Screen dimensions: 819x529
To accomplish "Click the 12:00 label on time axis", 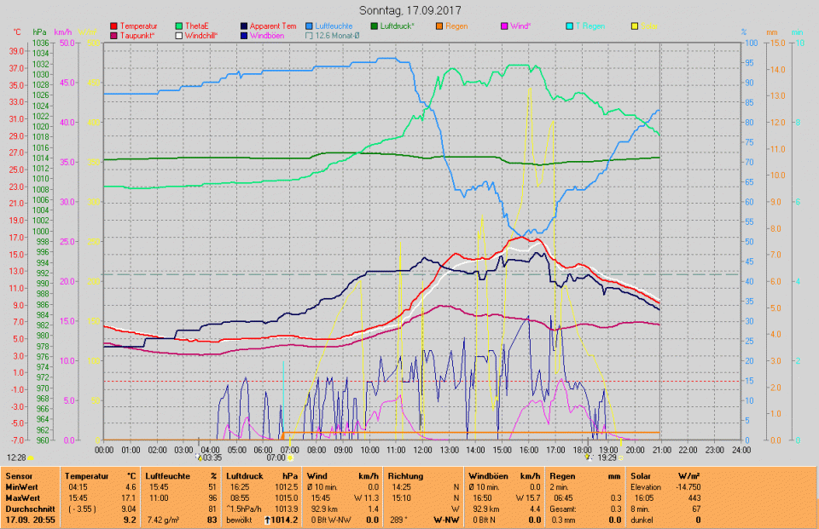I will tap(421, 449).
